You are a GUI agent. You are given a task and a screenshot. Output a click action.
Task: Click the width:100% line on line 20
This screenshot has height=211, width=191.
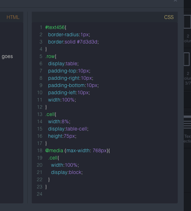point(65,165)
